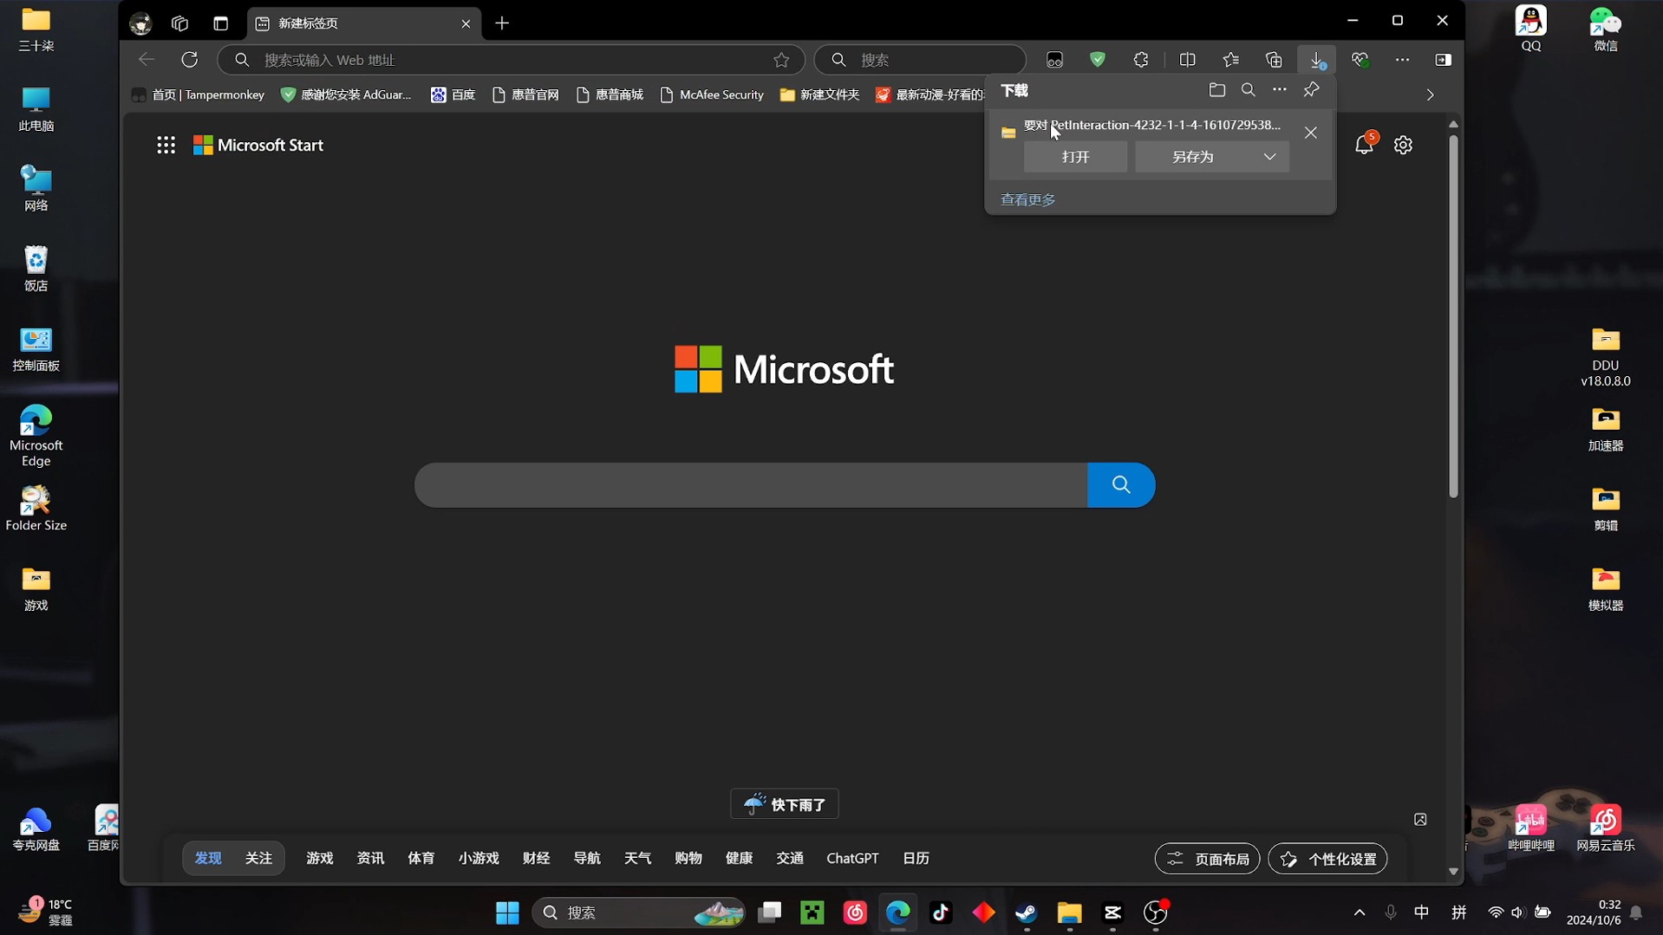
Task: Click the background image info icon
Action: pos(1420,819)
